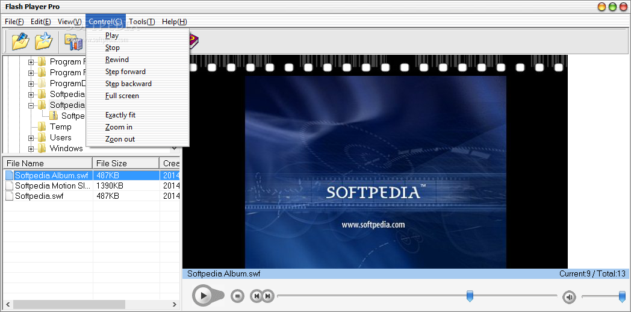Select the Softpedia.swf file name

[39, 196]
